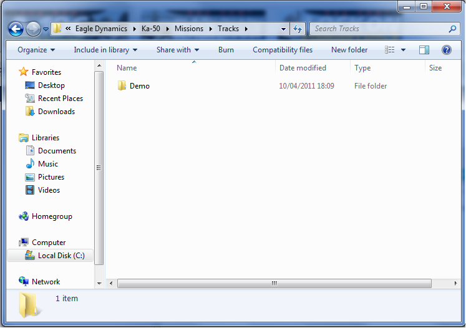The image size is (466, 328).
Task: Open the Organize menu
Action: click(36, 50)
